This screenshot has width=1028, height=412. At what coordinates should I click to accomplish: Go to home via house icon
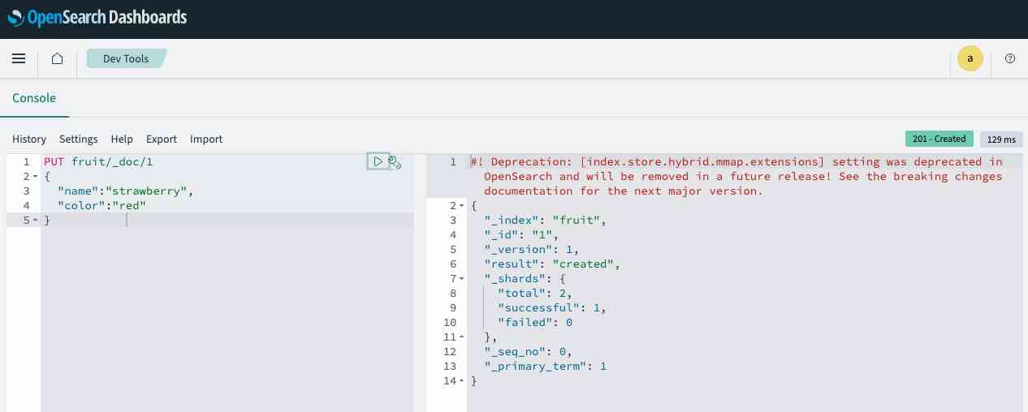click(x=57, y=58)
